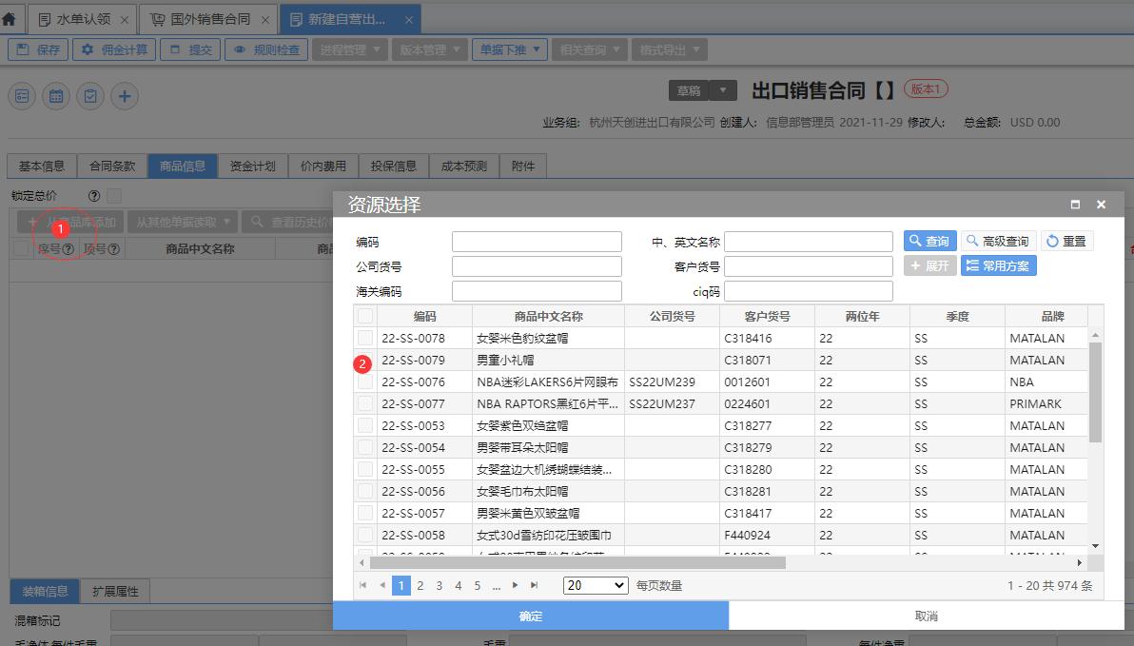Click the clipboard-check circle icon
The image size is (1134, 646).
[89, 96]
